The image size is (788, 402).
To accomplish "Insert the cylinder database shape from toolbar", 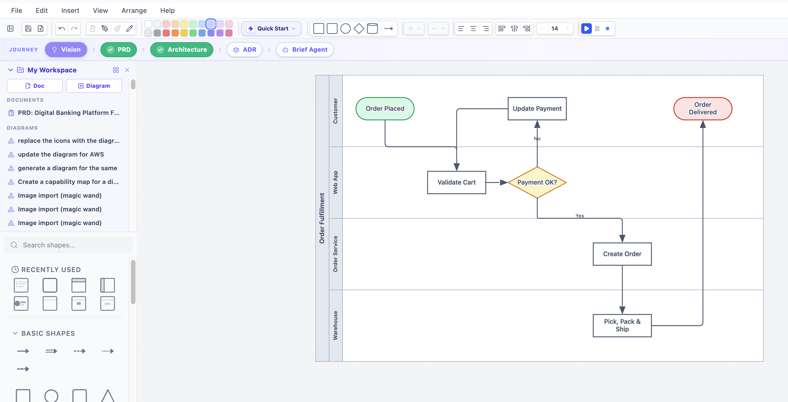I will click(372, 29).
